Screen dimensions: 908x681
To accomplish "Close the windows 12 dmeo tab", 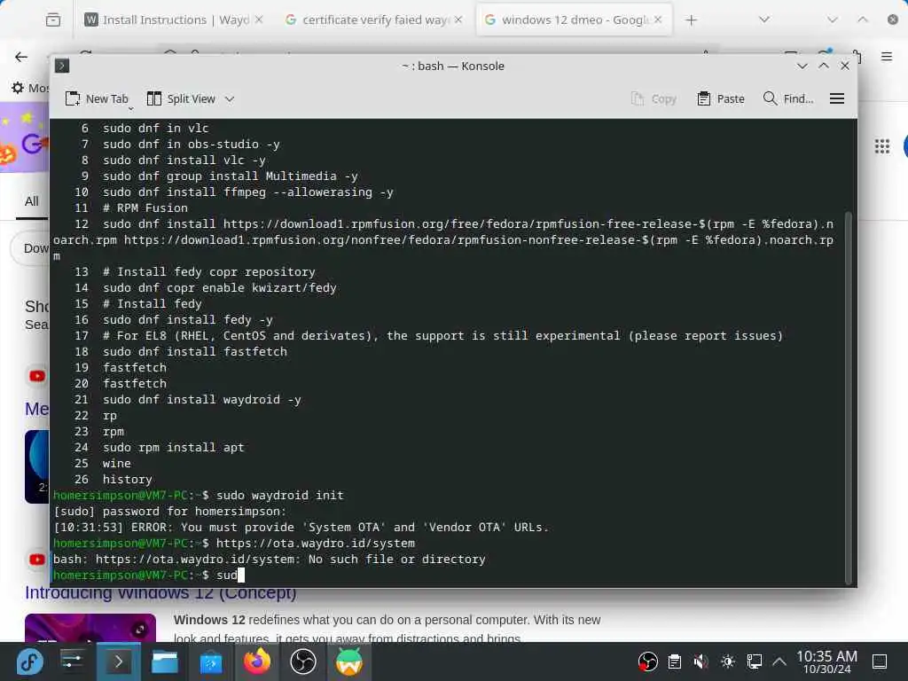I will [658, 20].
